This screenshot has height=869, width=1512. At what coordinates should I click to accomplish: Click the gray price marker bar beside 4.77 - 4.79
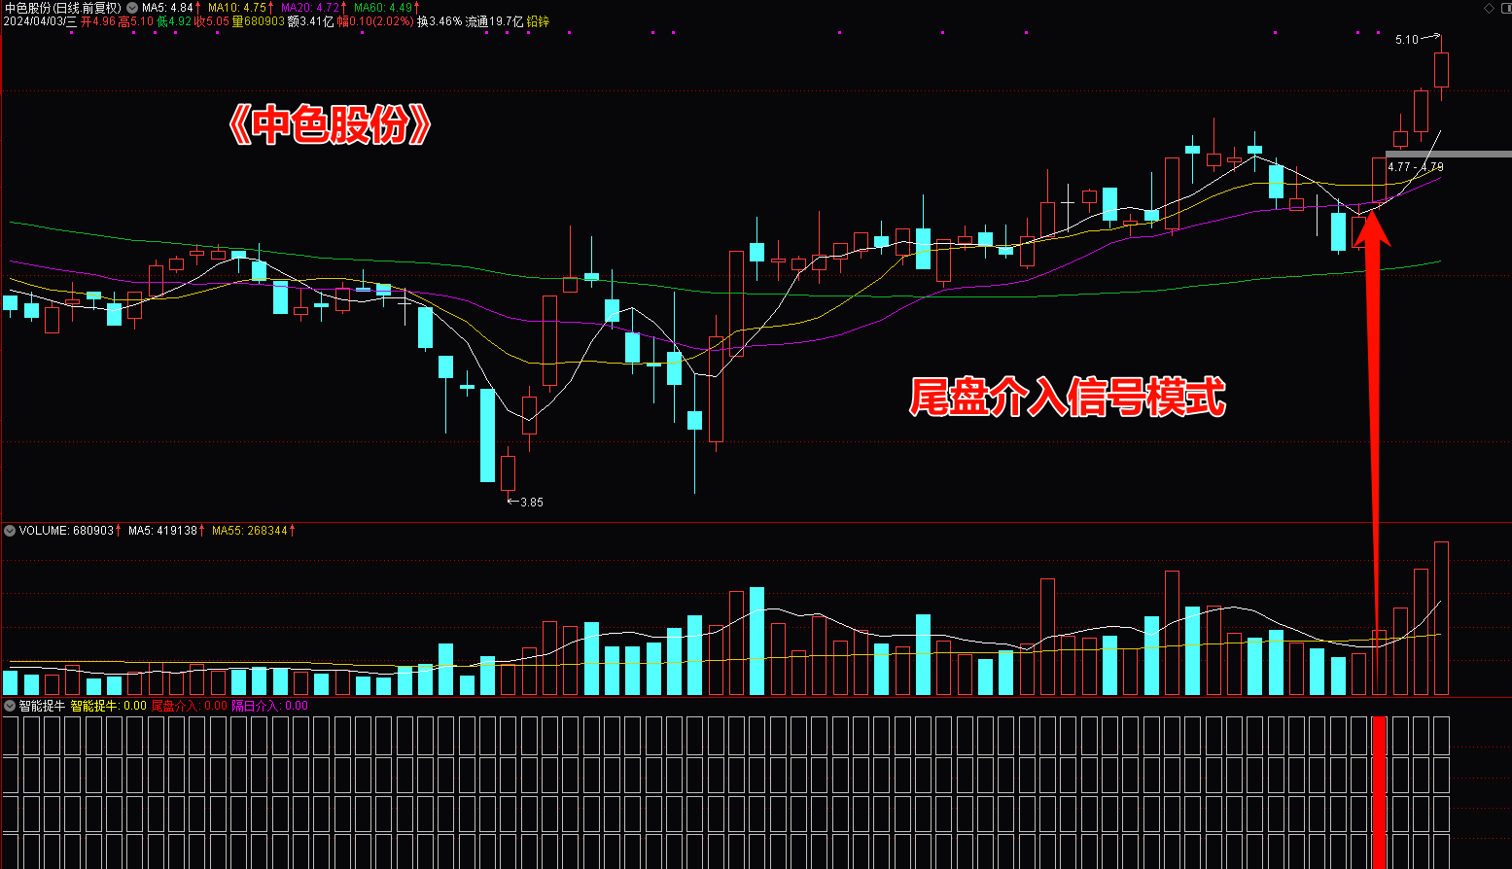pyautogui.click(x=1448, y=154)
